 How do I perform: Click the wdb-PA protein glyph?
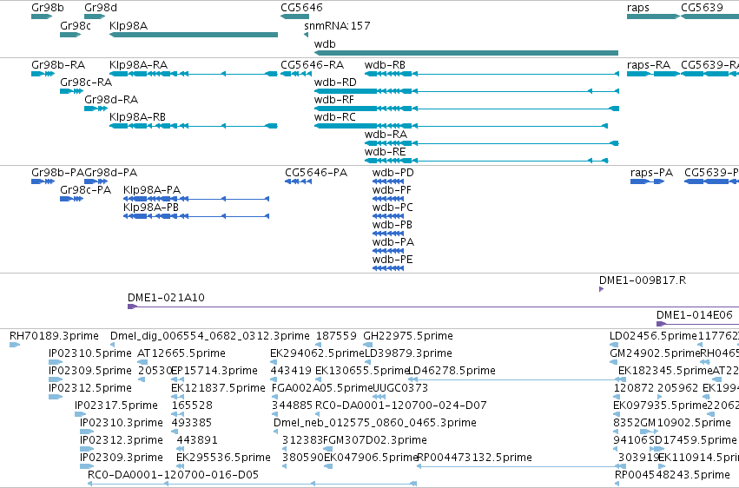(x=388, y=251)
